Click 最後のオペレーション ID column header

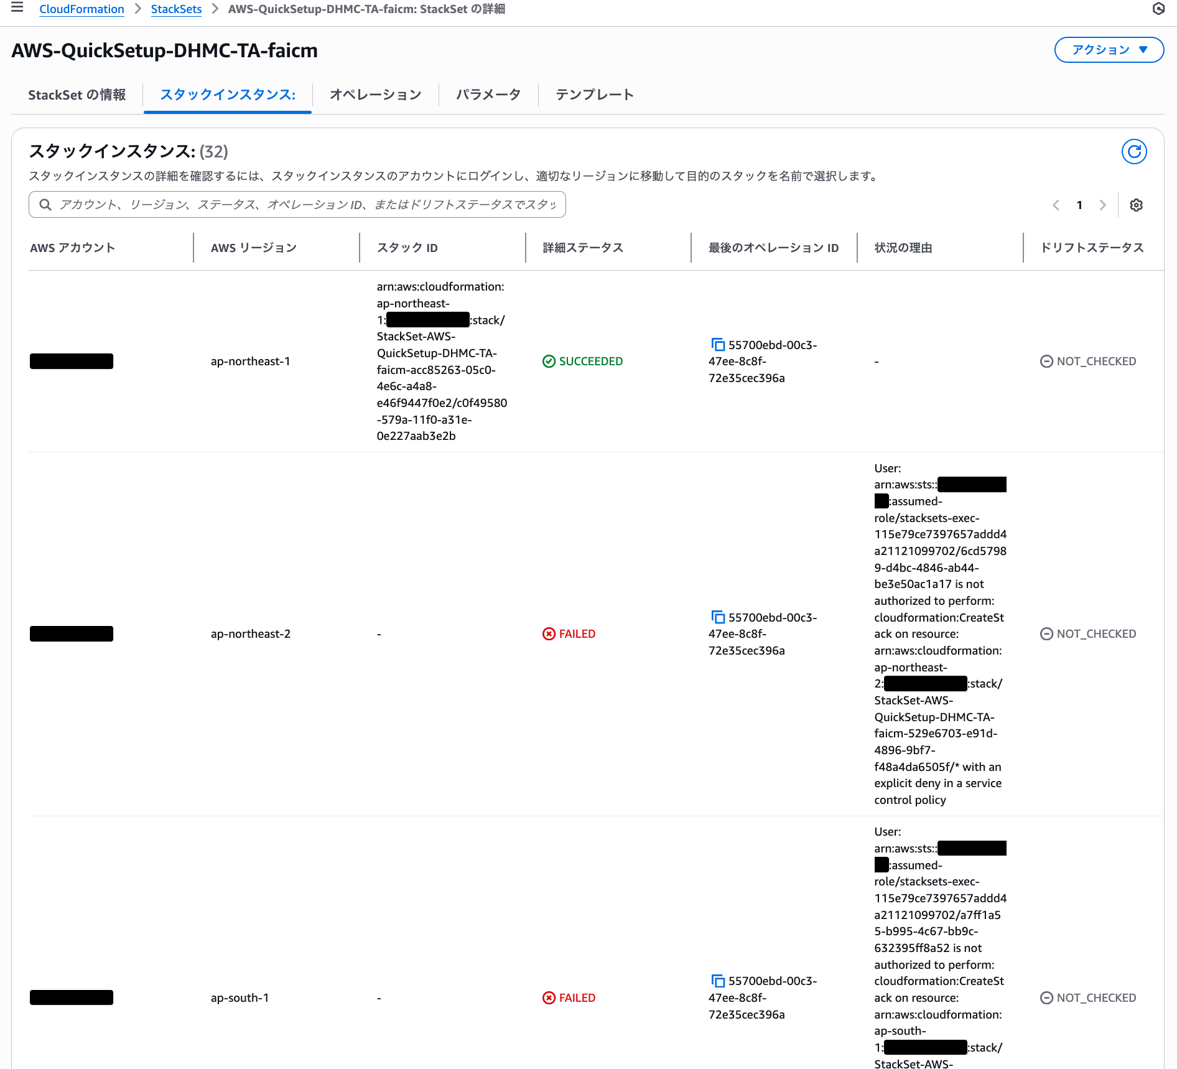pos(774,248)
